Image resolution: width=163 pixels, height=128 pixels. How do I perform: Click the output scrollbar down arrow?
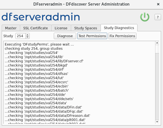click(157, 122)
